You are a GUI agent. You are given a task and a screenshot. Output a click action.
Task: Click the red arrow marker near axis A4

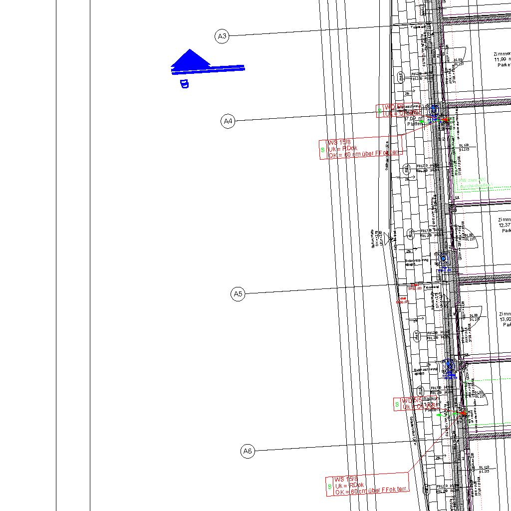click(445, 120)
